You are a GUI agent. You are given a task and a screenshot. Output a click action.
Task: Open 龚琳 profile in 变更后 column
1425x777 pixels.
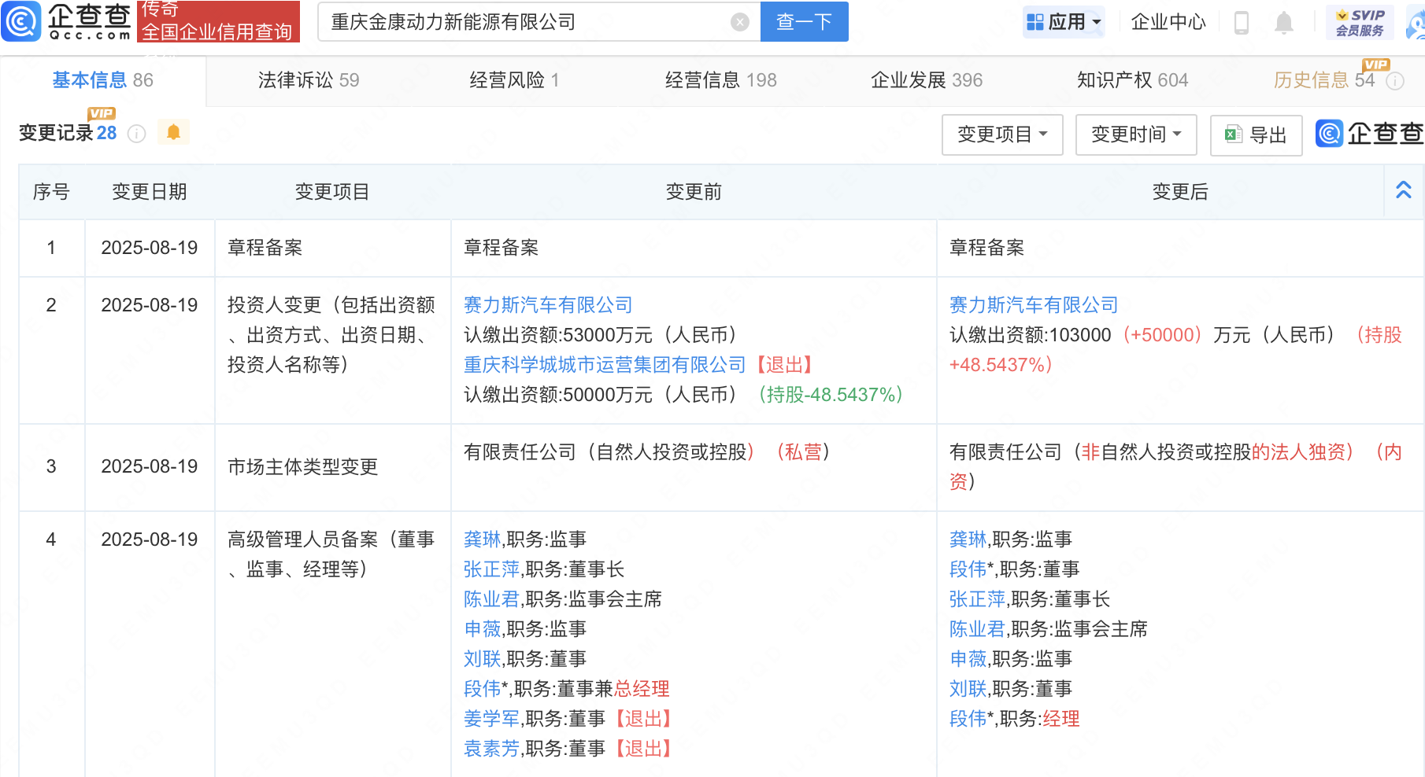[x=968, y=539]
